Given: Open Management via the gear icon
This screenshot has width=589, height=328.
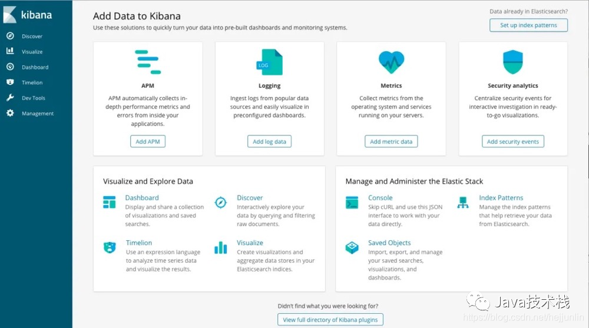Looking at the screenshot, I should 10,113.
